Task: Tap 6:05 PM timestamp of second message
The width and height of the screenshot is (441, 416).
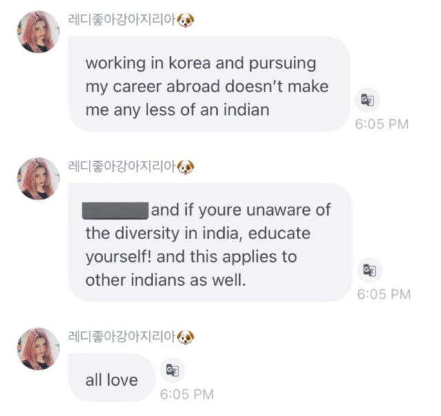Action: [384, 294]
